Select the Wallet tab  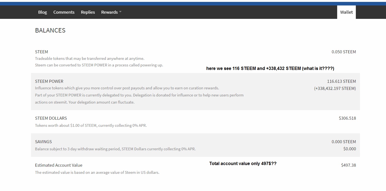346,12
